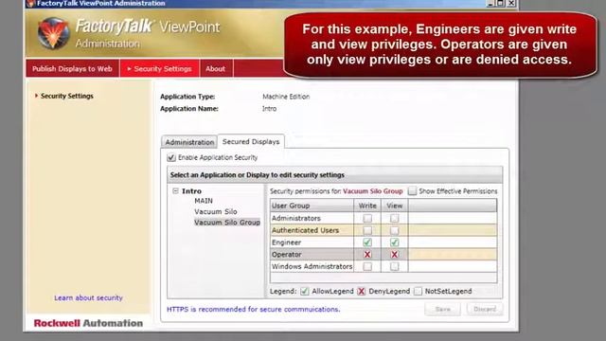Toggle View permission for Authenticated Users
This screenshot has height=341, width=606.
394,230
